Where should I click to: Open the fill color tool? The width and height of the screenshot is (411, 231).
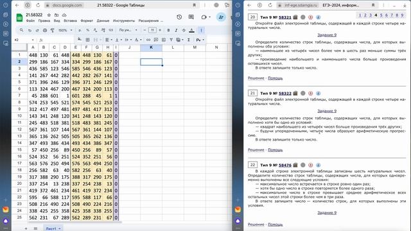[80, 40]
